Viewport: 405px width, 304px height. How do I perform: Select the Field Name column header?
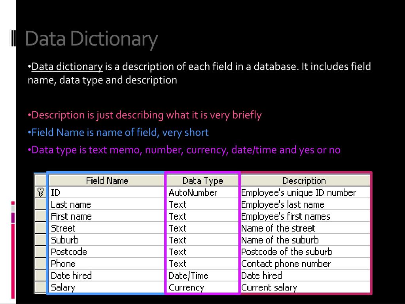pos(107,180)
